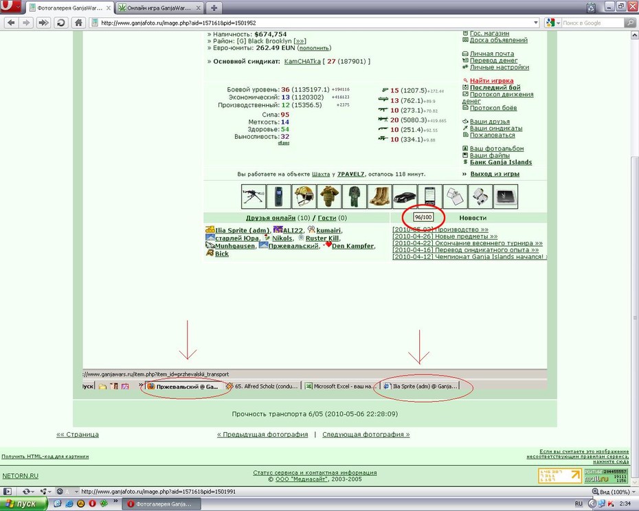
Task: Click the Найти игрока link
Action: coord(491,80)
